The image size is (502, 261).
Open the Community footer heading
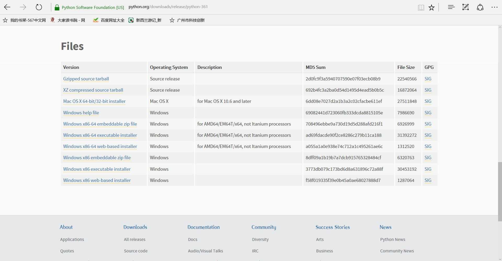(x=264, y=227)
